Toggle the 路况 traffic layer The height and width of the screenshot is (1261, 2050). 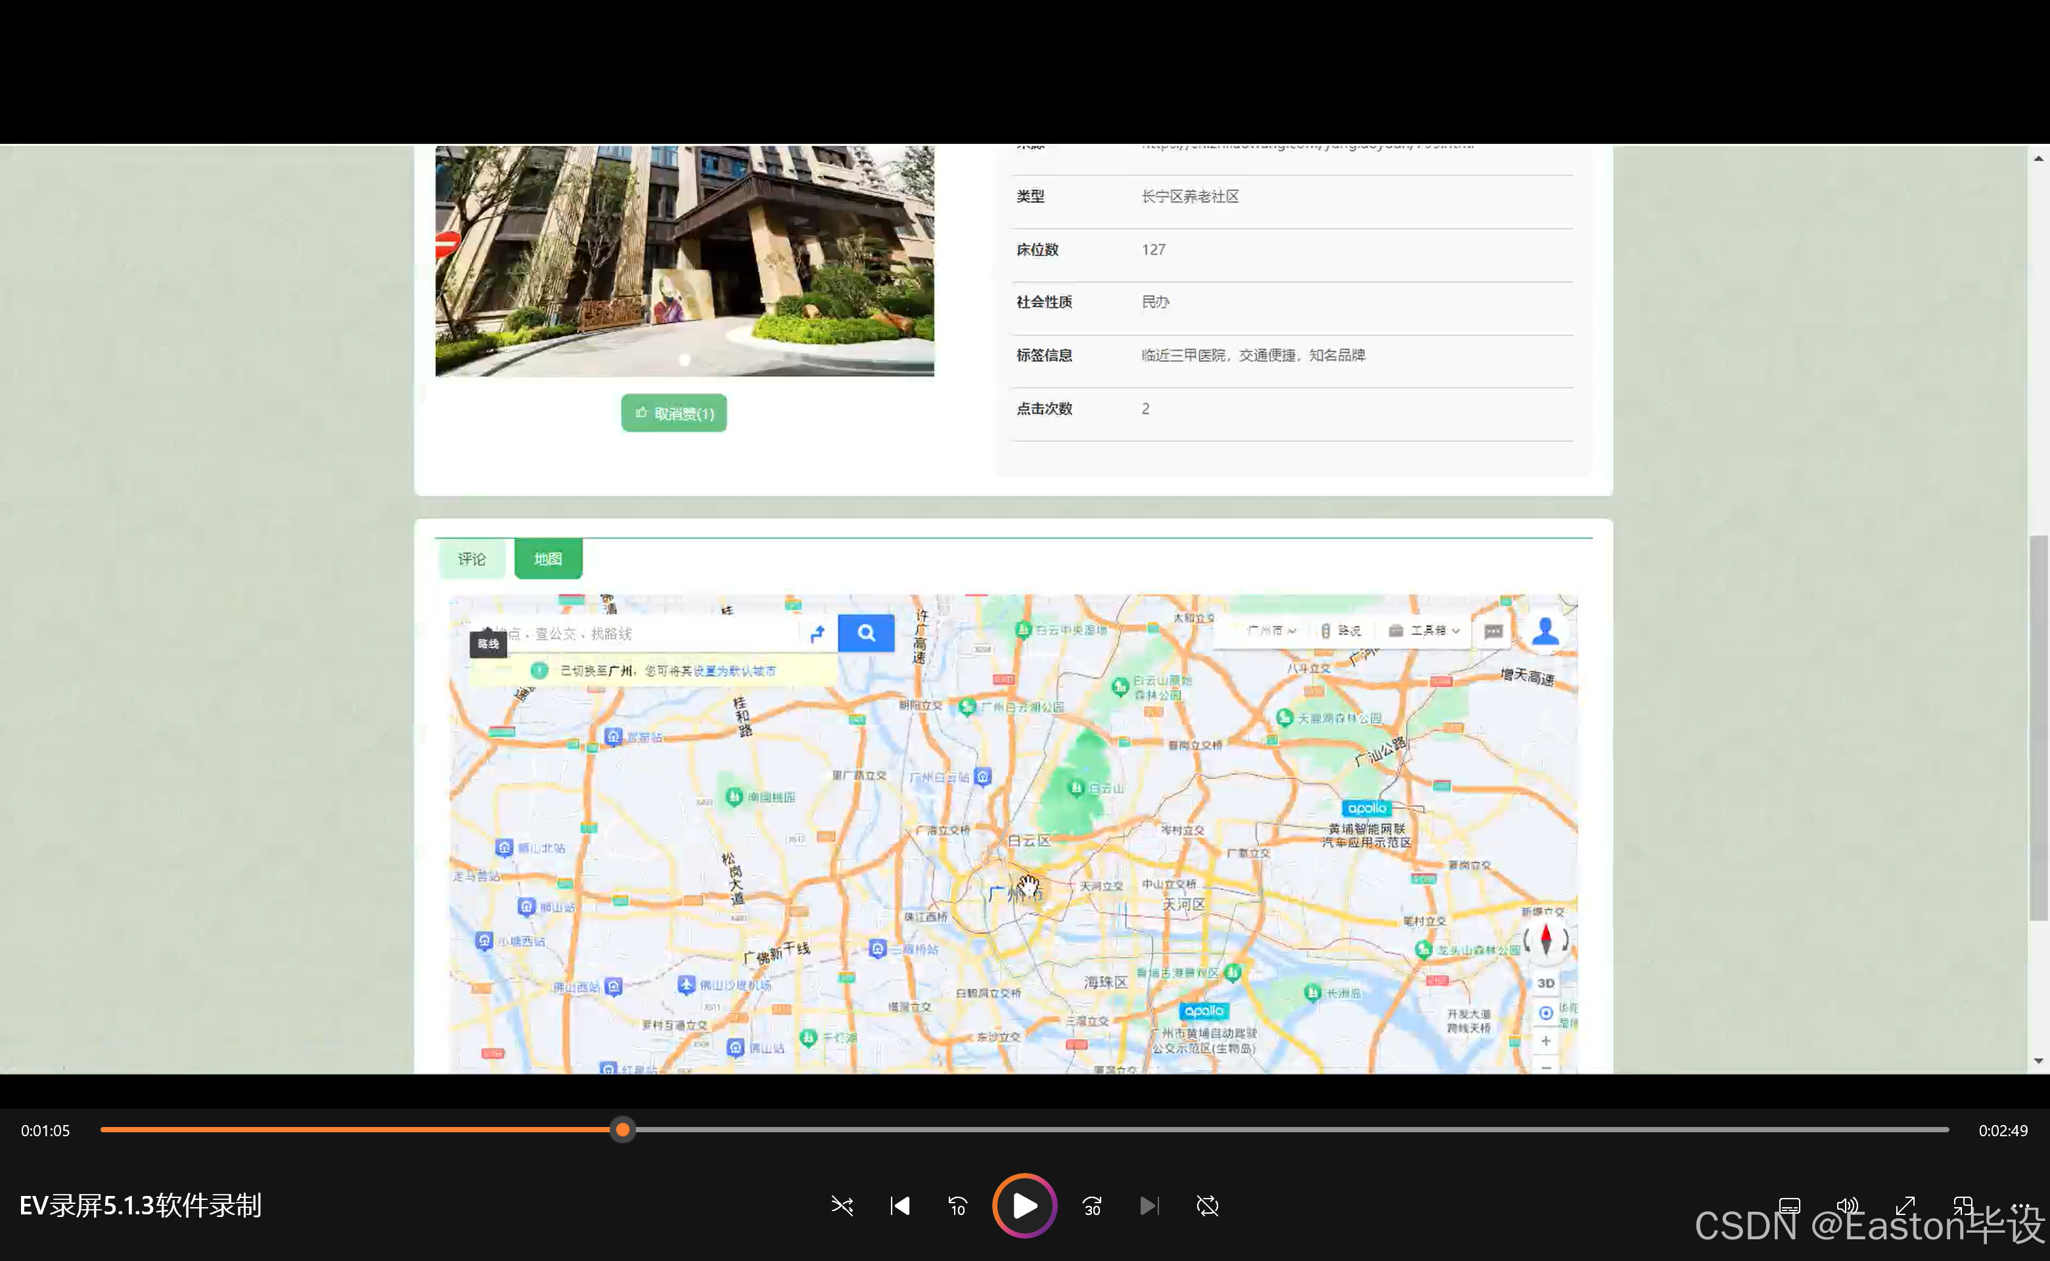point(1341,630)
